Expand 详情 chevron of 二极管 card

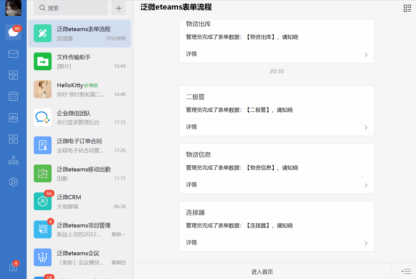(366, 127)
